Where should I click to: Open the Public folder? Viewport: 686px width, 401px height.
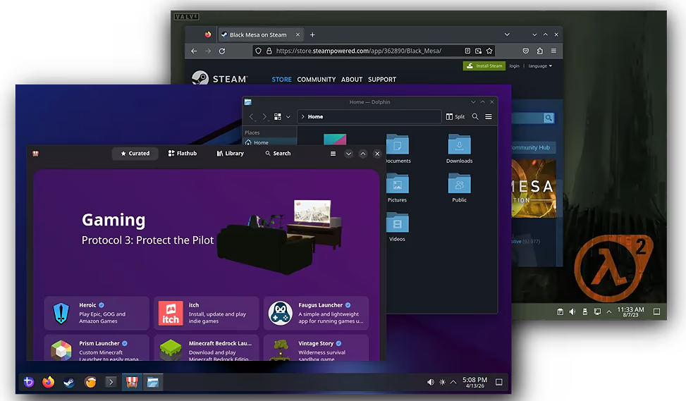(x=460, y=188)
